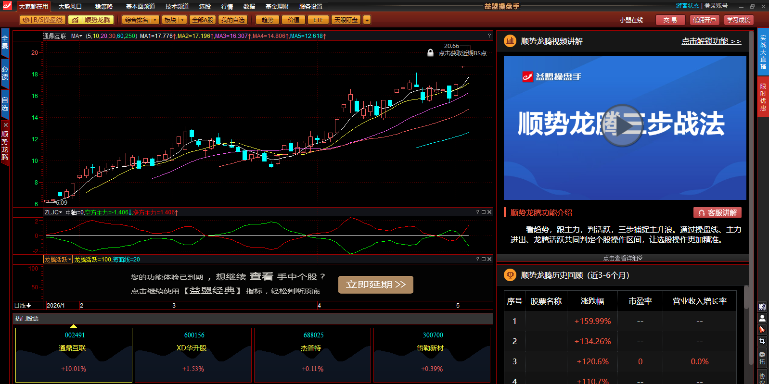Maximize the ZLJC indicator panel
The height and width of the screenshot is (384, 769).
coord(484,212)
